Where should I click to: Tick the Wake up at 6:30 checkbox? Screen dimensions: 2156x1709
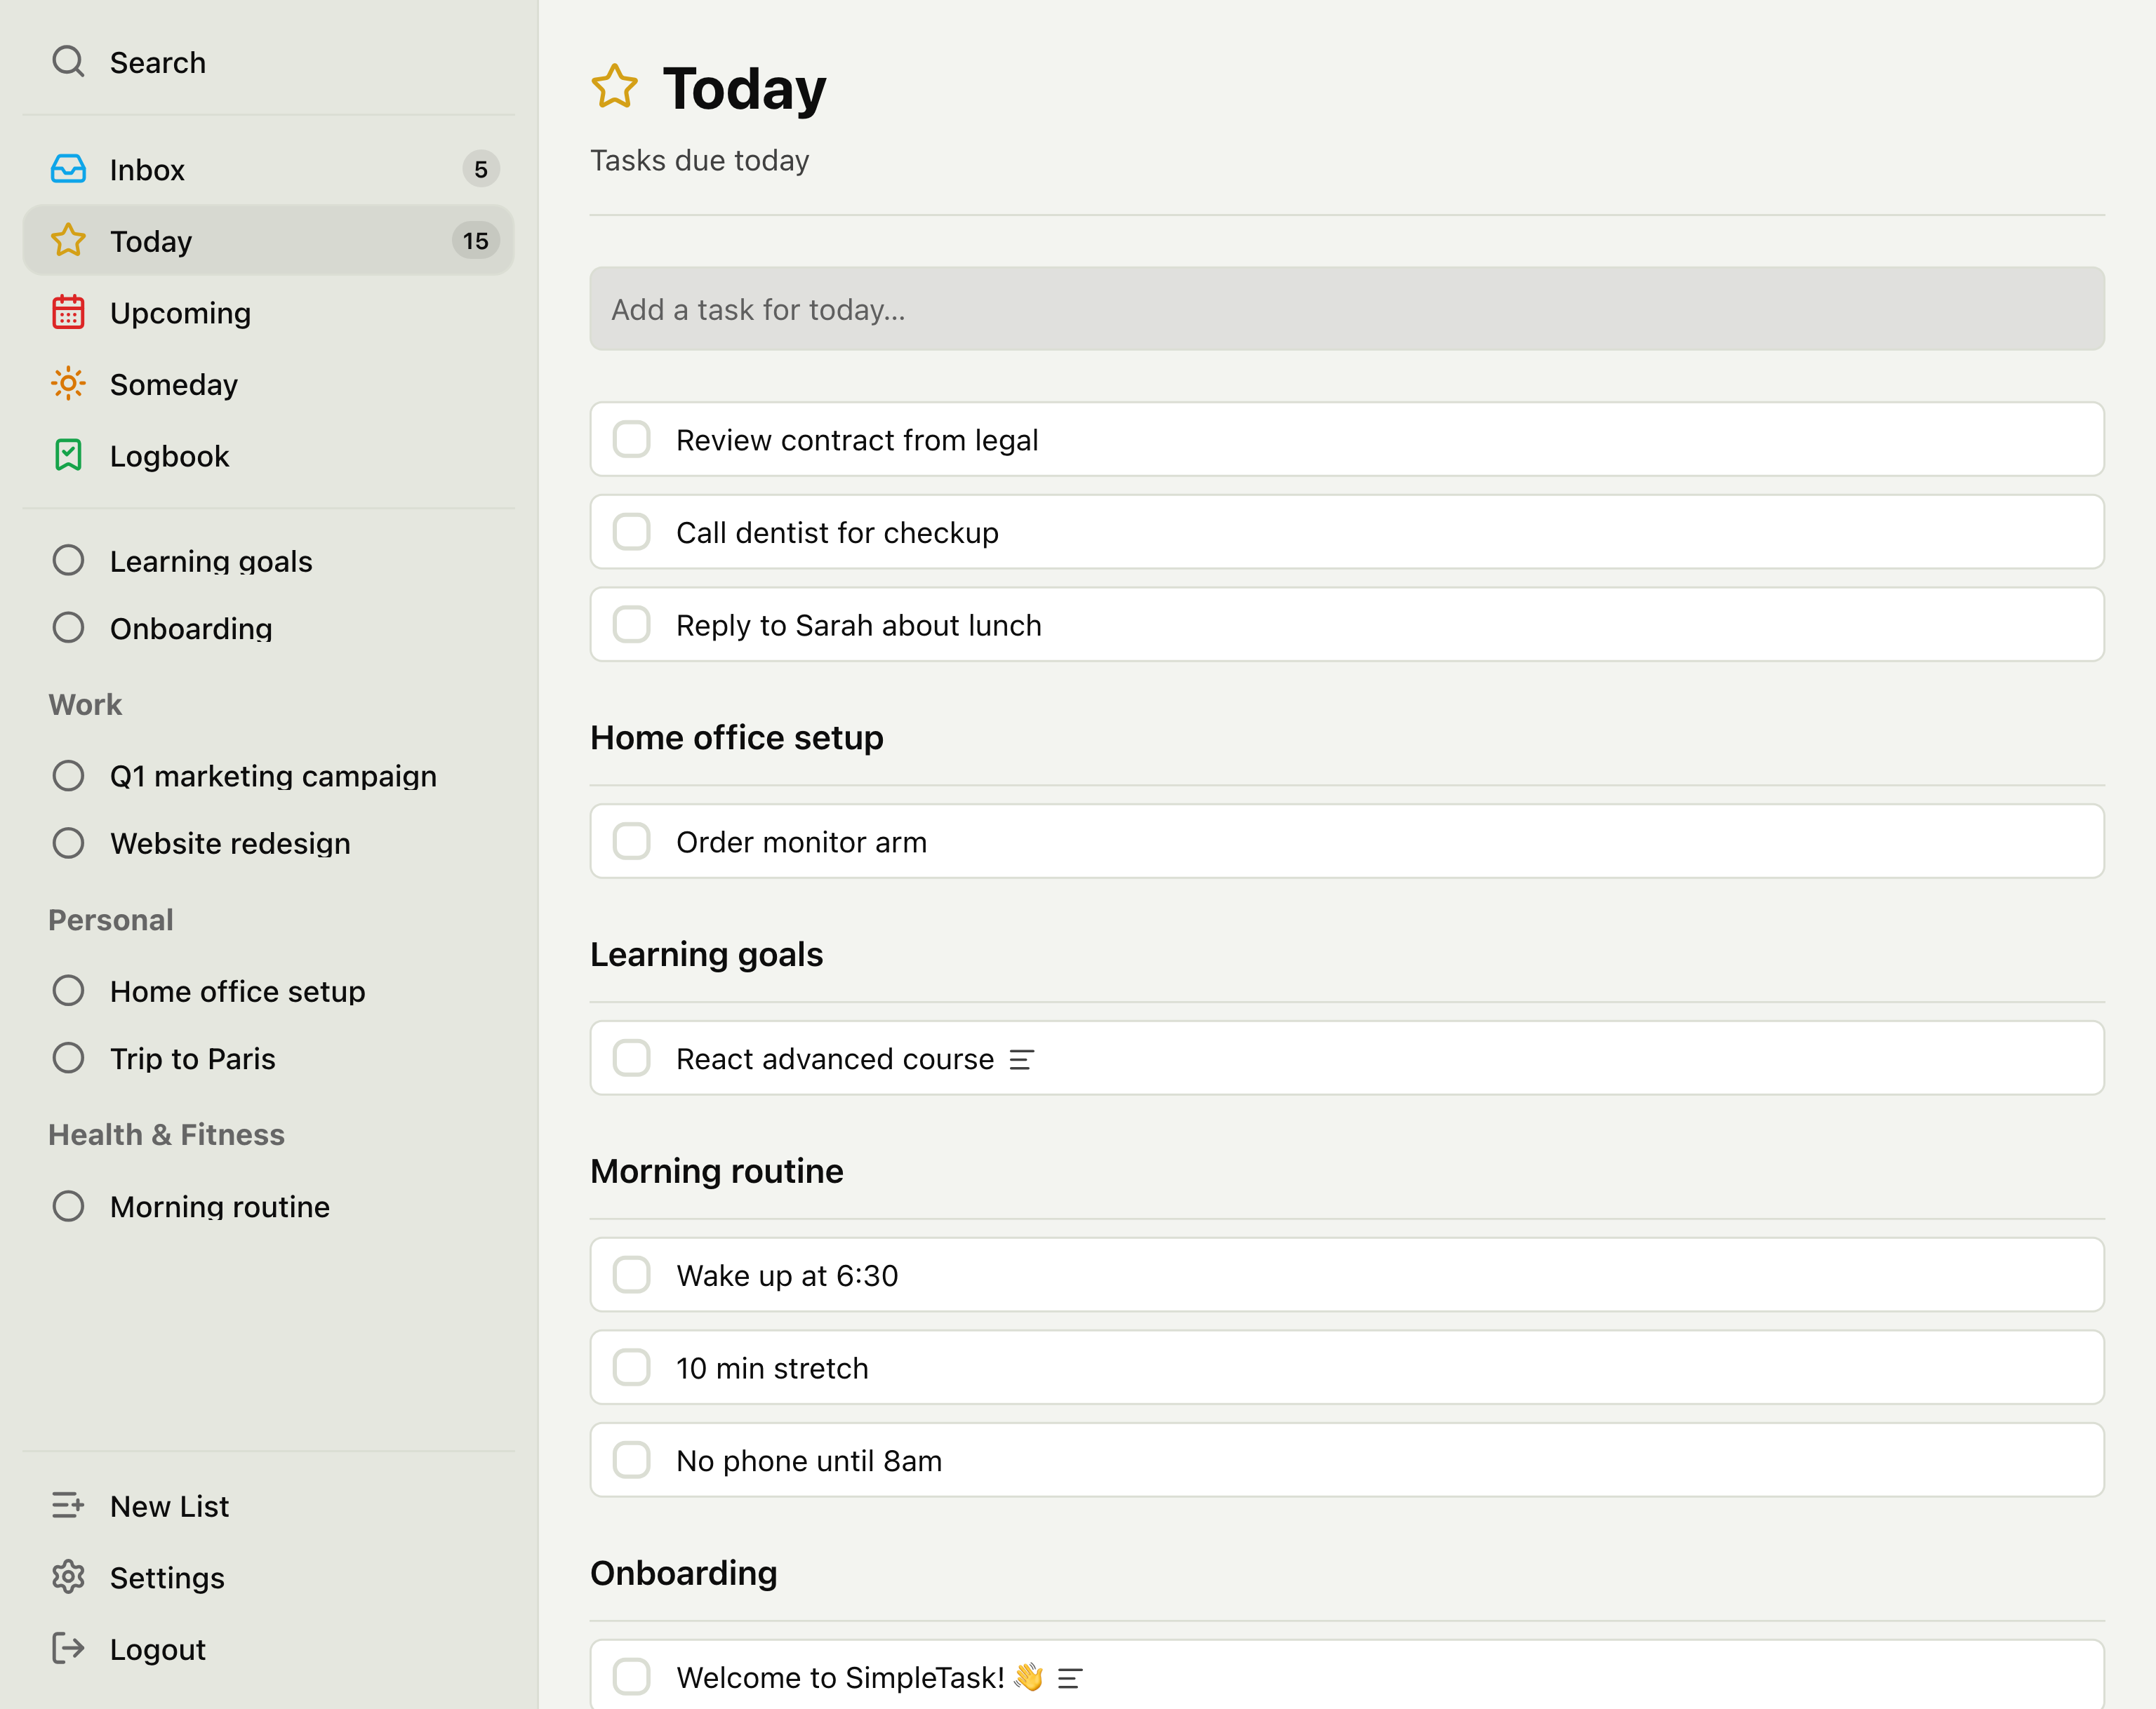631,1275
